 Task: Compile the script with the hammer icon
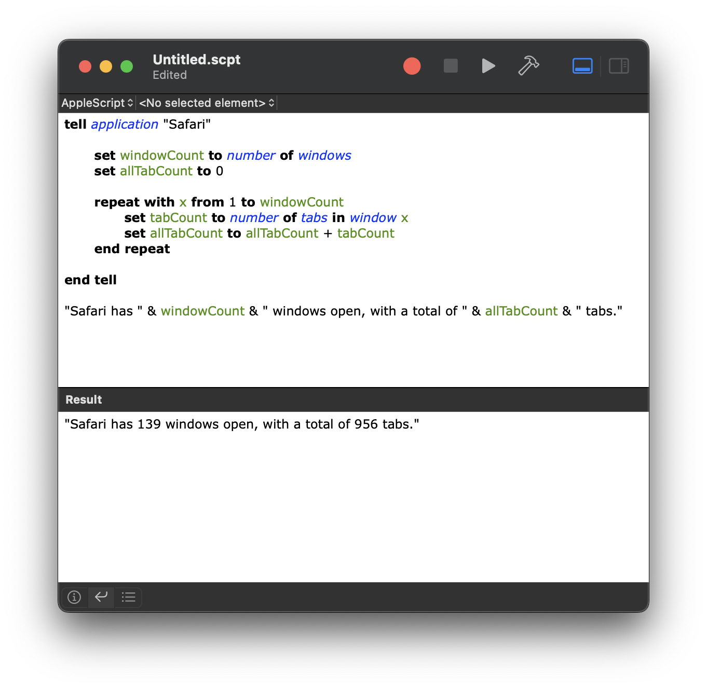[x=528, y=66]
